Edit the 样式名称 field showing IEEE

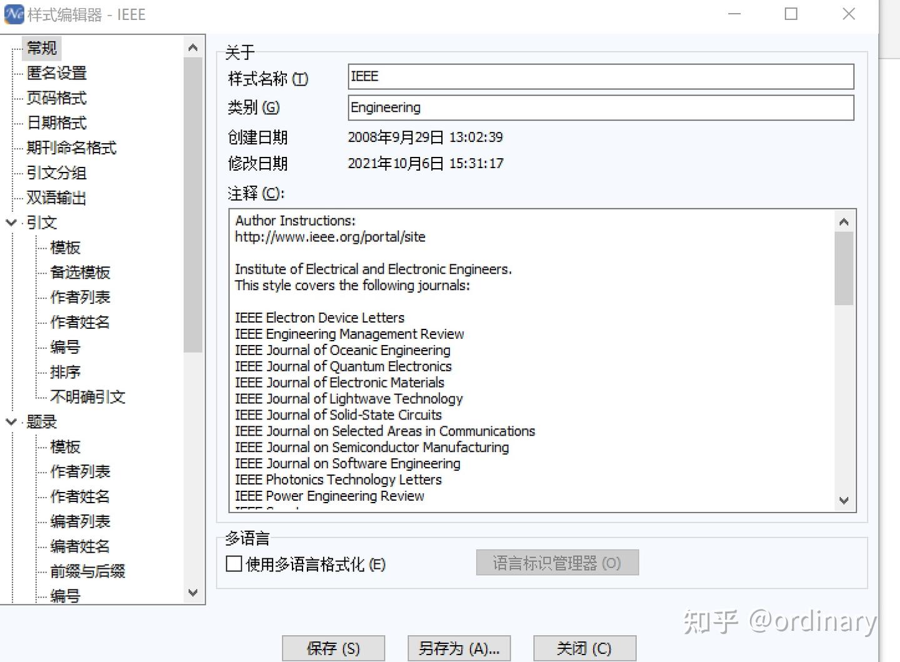(x=600, y=76)
